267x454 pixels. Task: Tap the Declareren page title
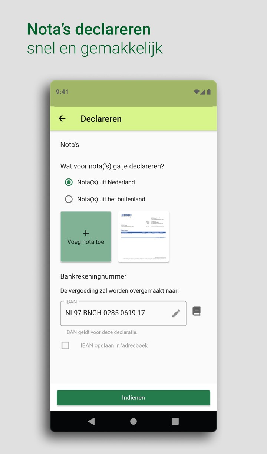(101, 119)
